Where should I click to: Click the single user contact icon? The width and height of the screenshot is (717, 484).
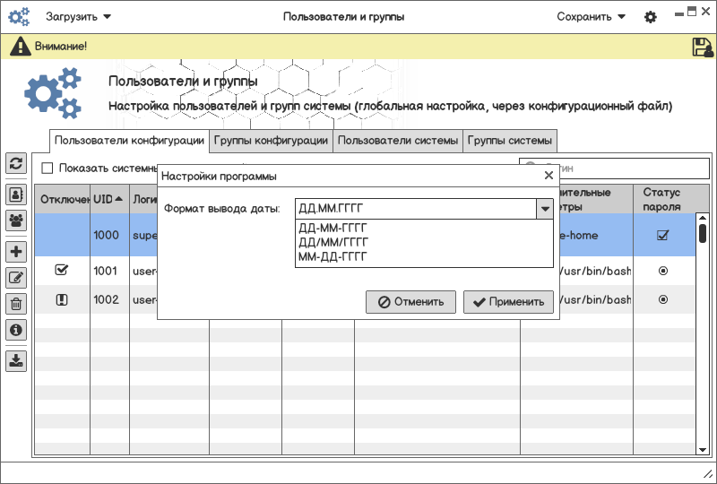click(16, 194)
